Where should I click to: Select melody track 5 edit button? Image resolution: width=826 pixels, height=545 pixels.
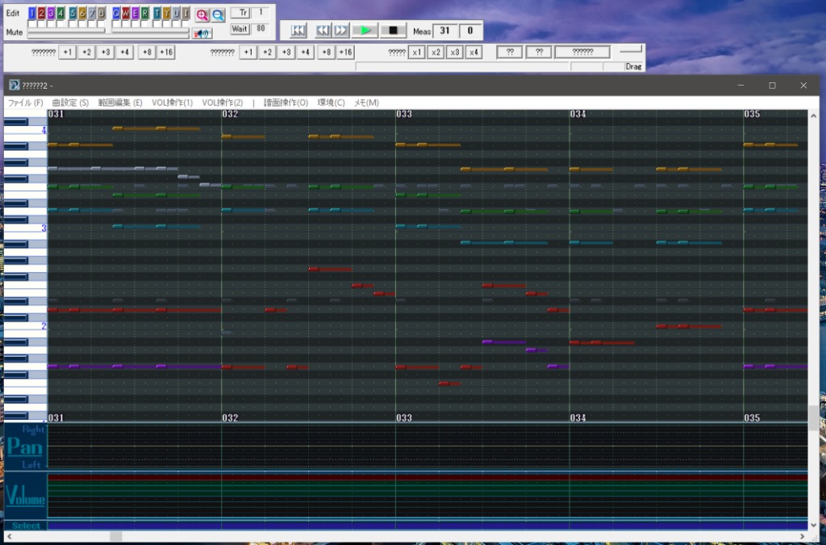click(73, 13)
